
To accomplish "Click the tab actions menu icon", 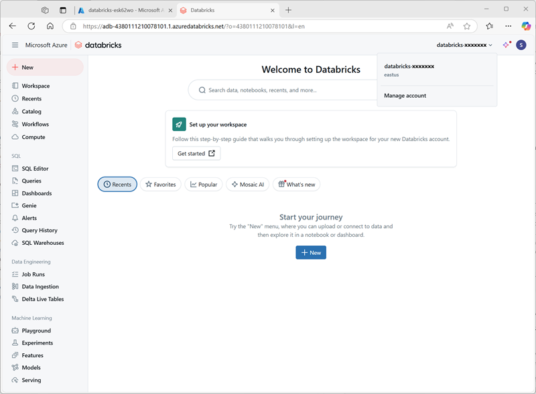I will tap(63, 10).
